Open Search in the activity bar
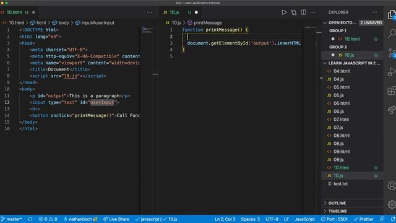This screenshot has height=223, width=396. [x=392, y=33]
